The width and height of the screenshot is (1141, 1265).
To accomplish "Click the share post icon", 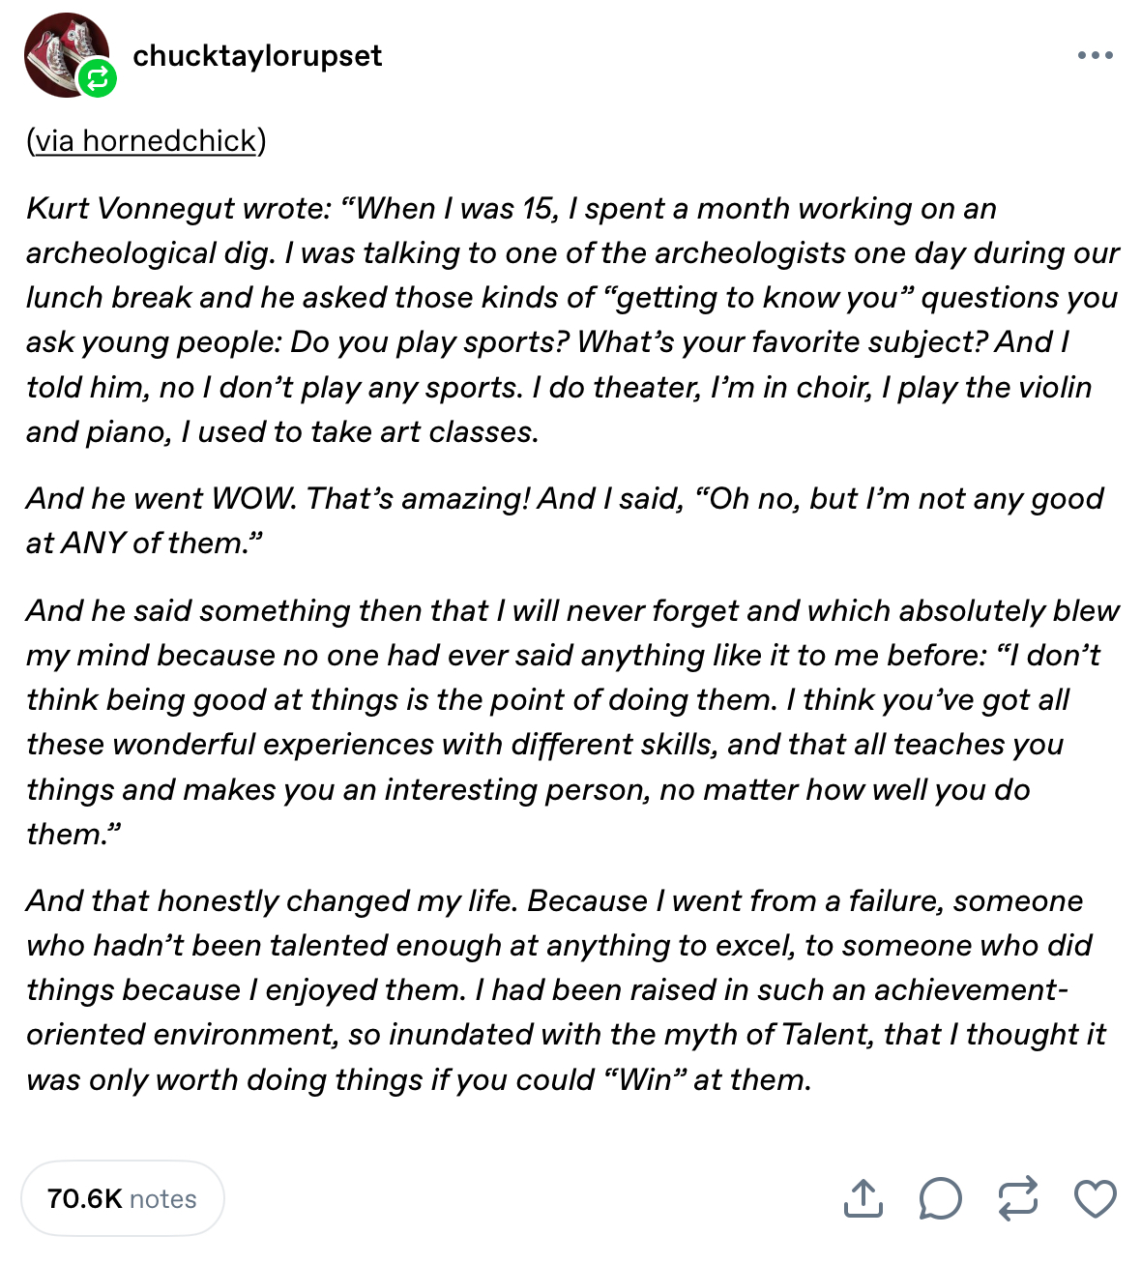I will (863, 1198).
